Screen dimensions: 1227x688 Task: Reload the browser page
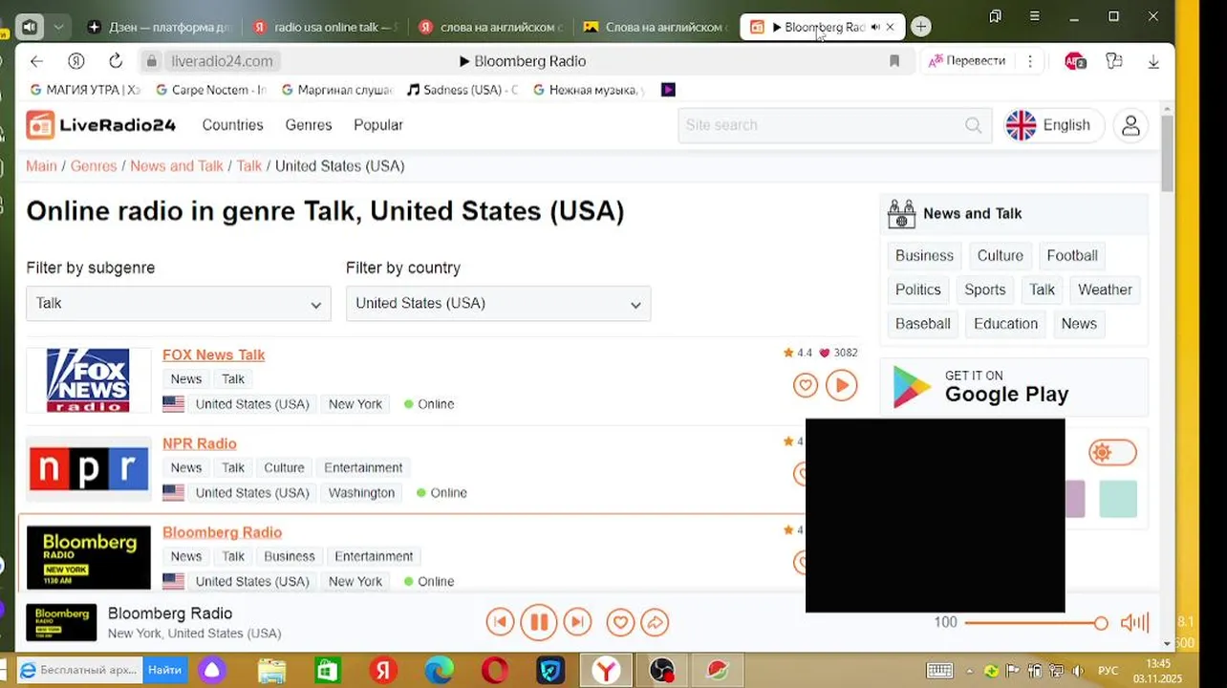coord(116,61)
